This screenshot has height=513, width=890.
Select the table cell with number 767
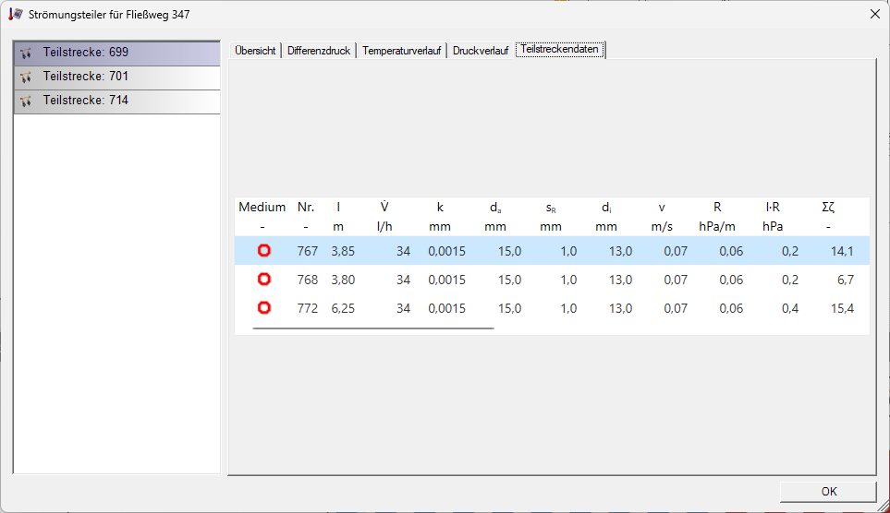click(x=308, y=251)
